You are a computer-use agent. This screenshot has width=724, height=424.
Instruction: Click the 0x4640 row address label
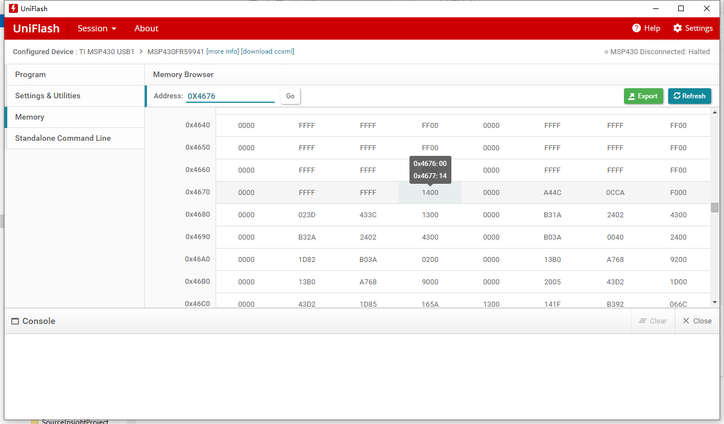click(198, 125)
